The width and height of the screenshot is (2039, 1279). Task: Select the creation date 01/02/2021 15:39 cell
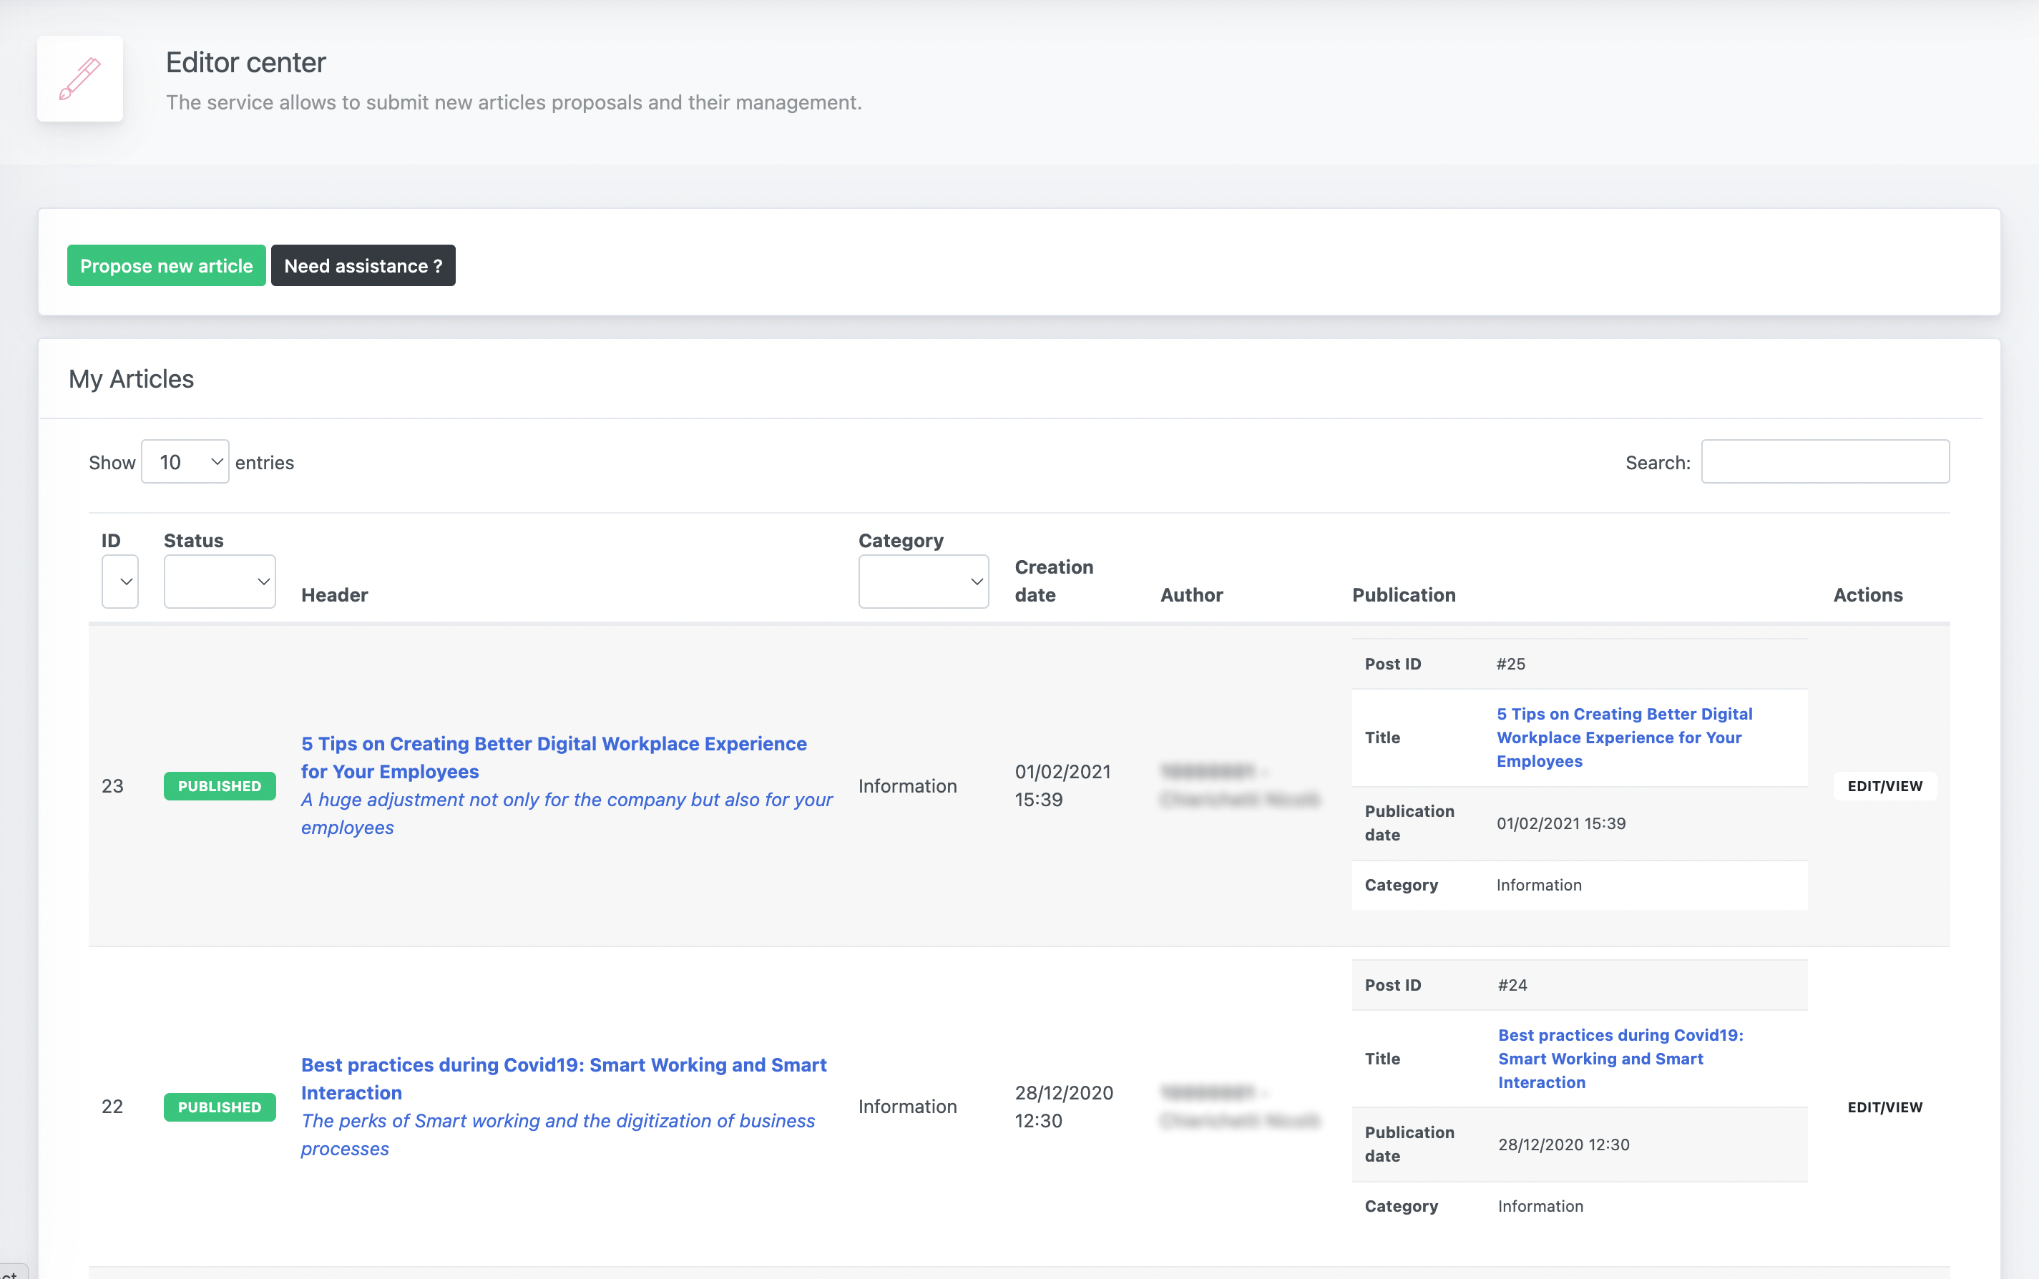click(1062, 785)
